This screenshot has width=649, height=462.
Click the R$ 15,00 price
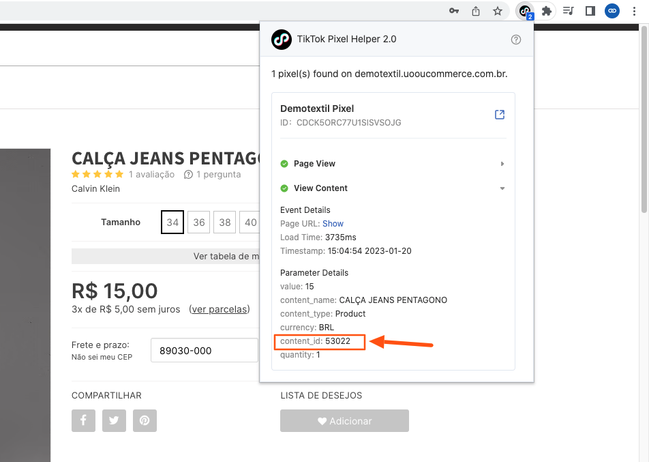pyautogui.click(x=115, y=291)
